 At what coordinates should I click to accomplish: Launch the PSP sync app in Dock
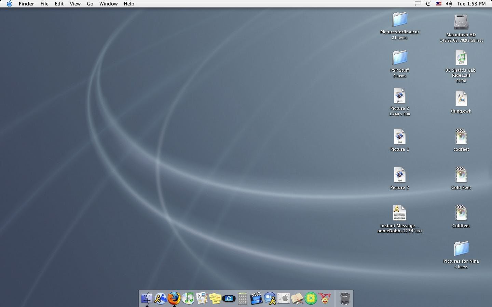(x=229, y=298)
